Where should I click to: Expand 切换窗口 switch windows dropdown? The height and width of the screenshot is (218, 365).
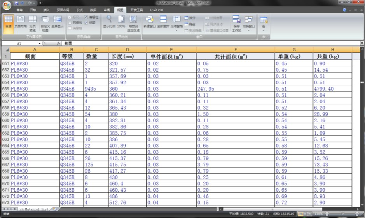(249, 30)
